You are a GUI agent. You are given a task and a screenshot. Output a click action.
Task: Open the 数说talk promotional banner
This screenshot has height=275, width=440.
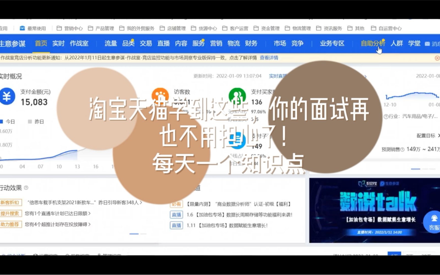click(375, 210)
